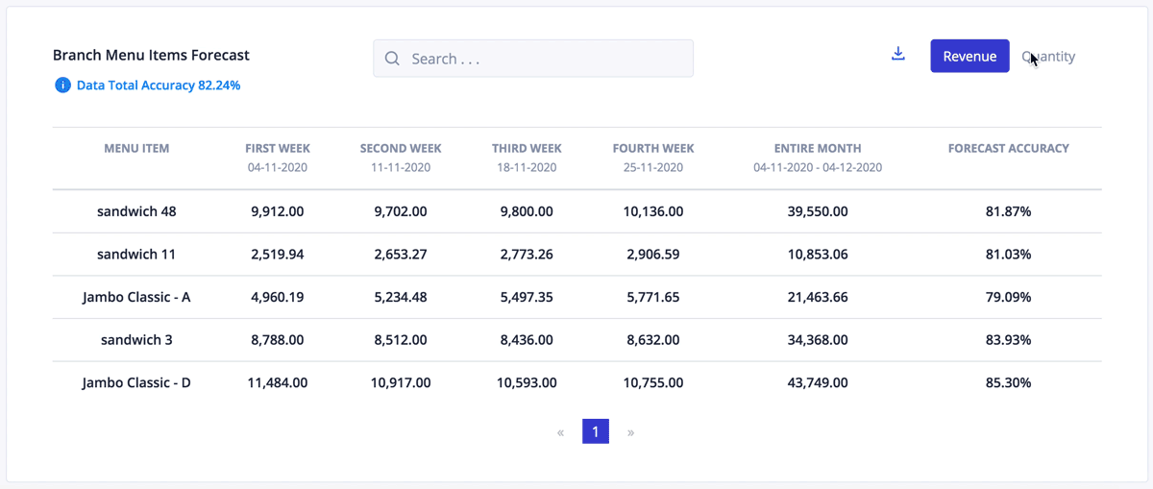This screenshot has height=489, width=1153.
Task: Click fourth week value 8,632.00
Action: pyautogui.click(x=653, y=340)
